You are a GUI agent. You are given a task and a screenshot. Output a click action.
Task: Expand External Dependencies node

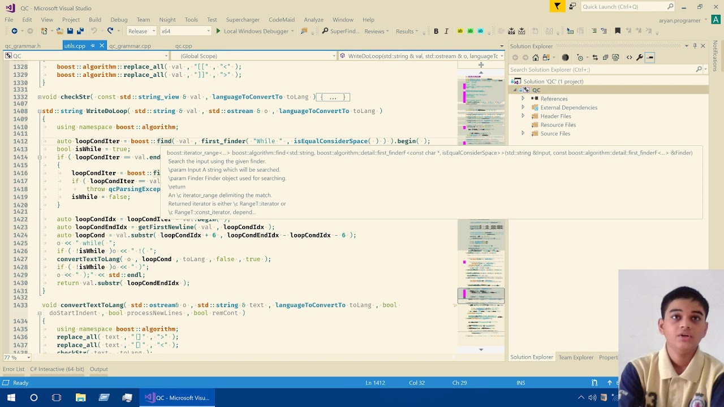point(523,107)
